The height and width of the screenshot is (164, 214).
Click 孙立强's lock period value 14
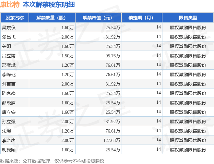pyautogui.click(x=159, y=121)
